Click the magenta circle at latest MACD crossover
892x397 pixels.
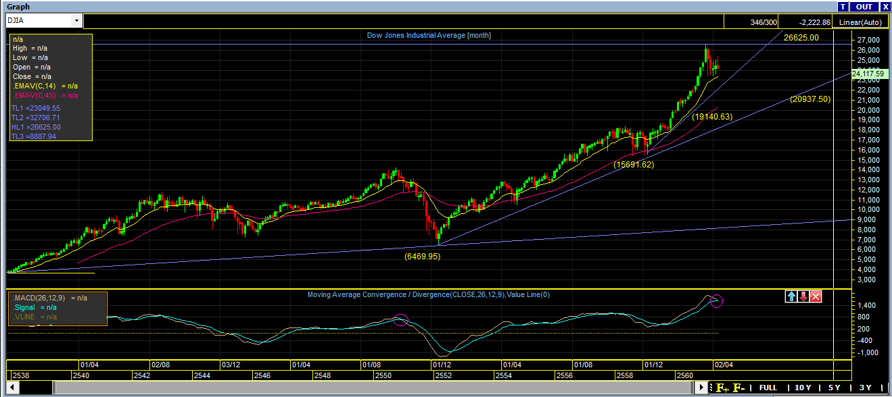715,300
